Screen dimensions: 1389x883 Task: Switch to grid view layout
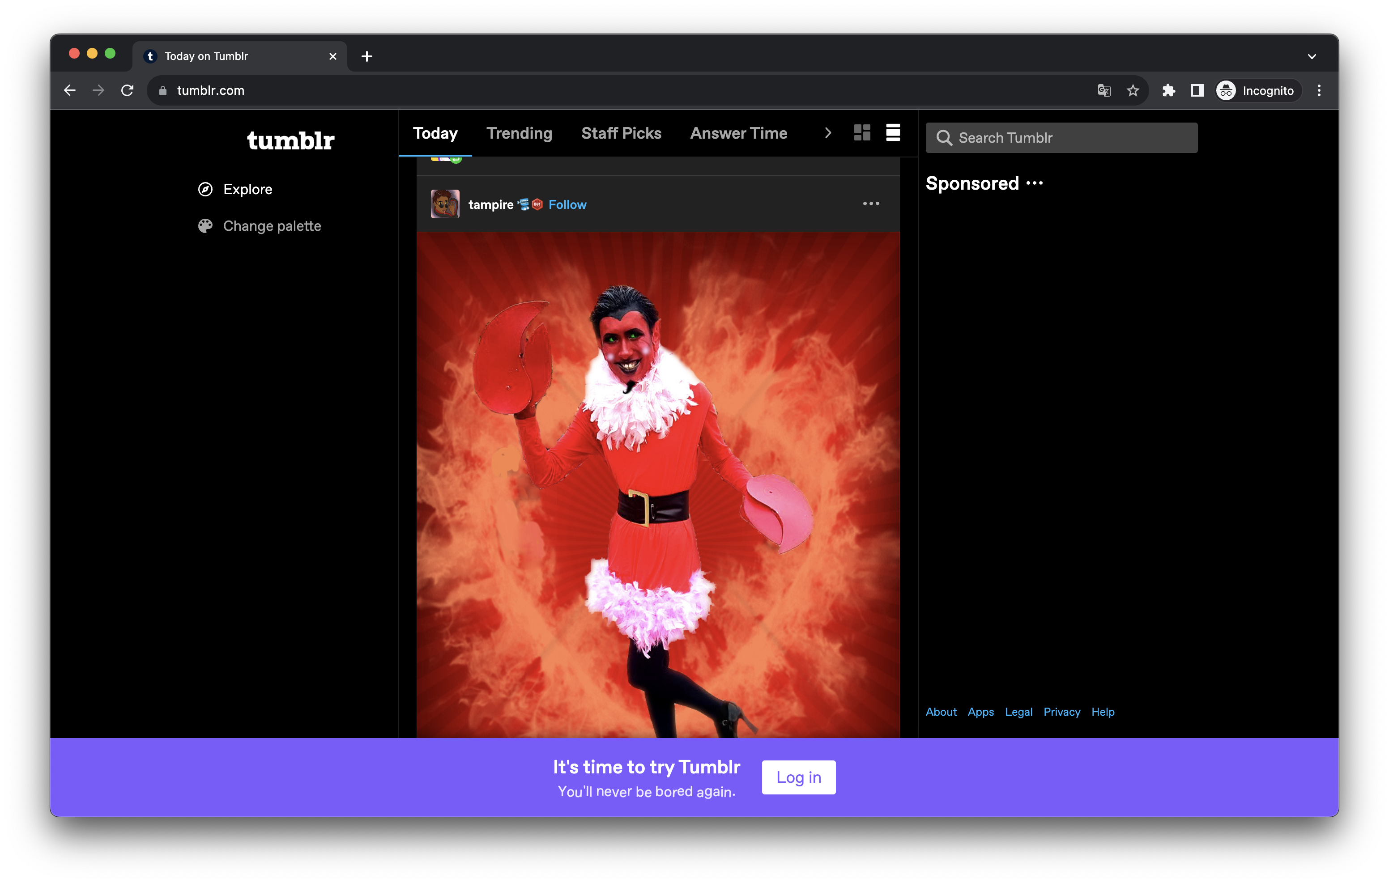click(x=862, y=133)
